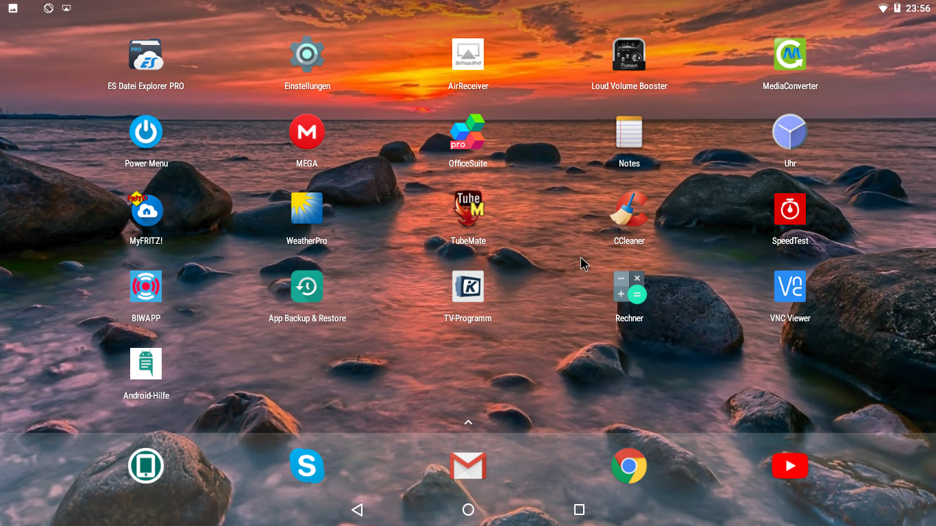Open YouTube from the dock
936x526 pixels.
tap(790, 466)
